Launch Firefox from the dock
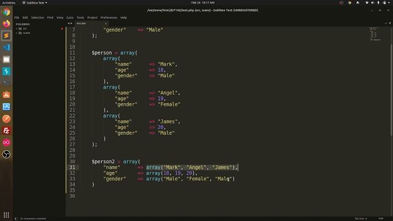 [6, 23]
